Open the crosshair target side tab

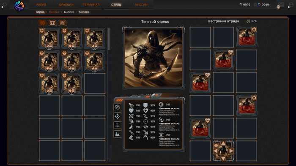click(x=117, y=116)
